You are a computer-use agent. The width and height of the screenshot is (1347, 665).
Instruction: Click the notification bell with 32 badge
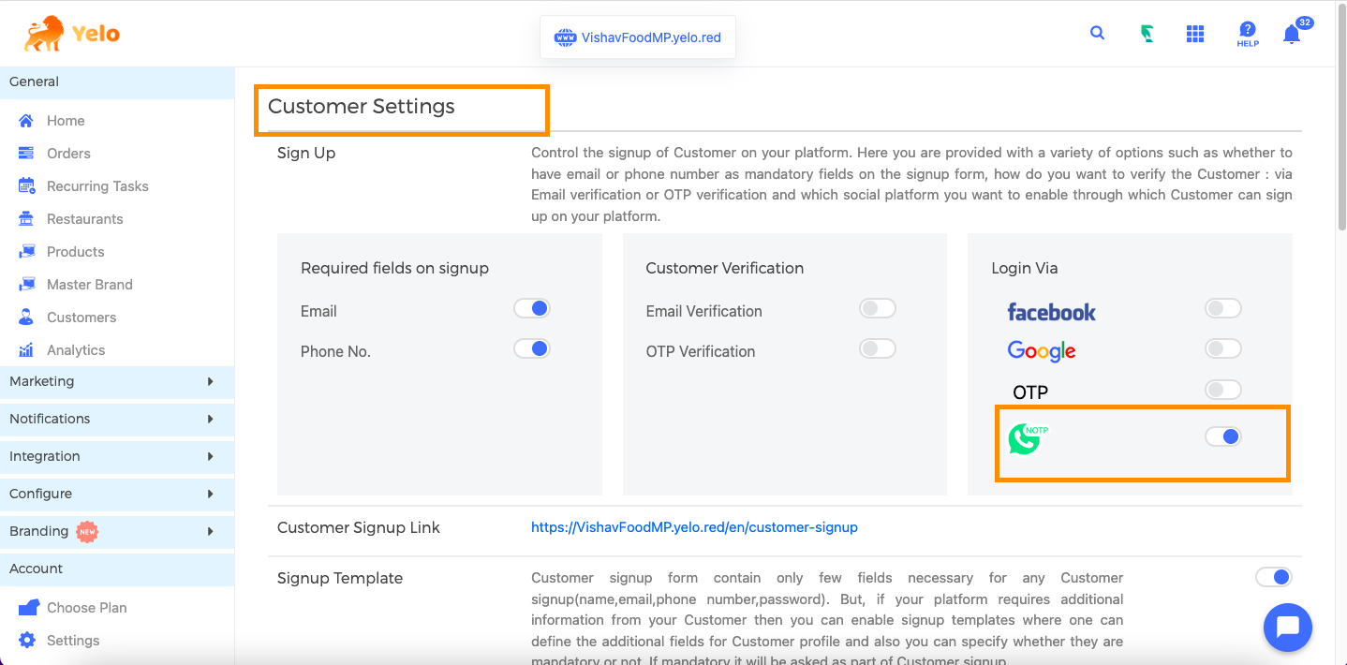(1295, 33)
